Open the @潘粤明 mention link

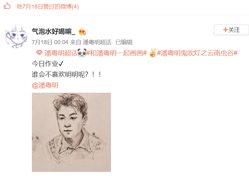45,85
